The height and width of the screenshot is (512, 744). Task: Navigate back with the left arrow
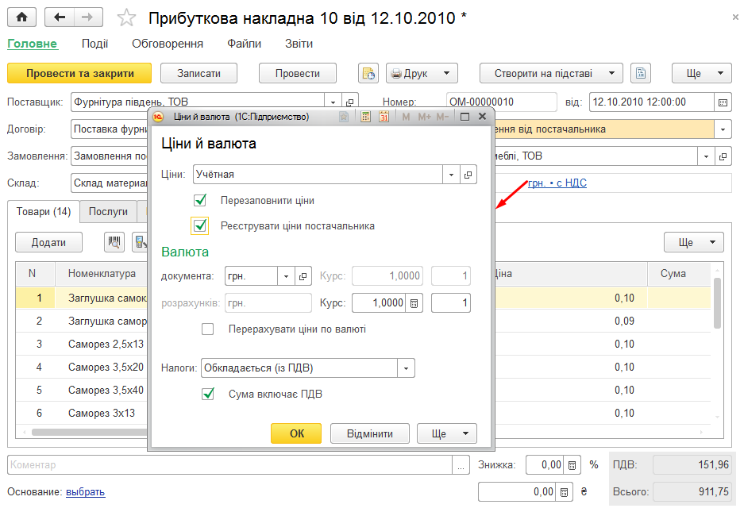point(60,17)
